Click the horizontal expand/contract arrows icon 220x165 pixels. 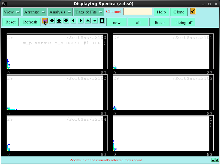pos(52,21)
